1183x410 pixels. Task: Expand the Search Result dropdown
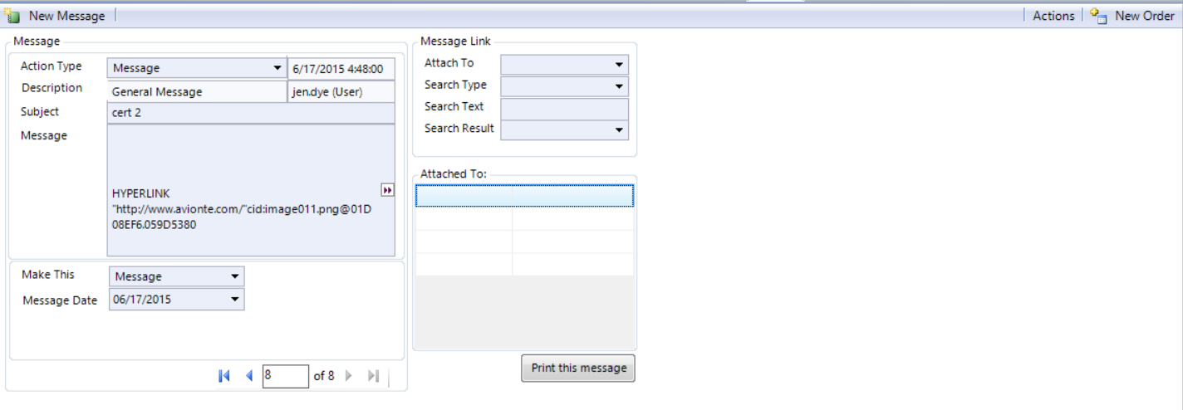click(619, 130)
